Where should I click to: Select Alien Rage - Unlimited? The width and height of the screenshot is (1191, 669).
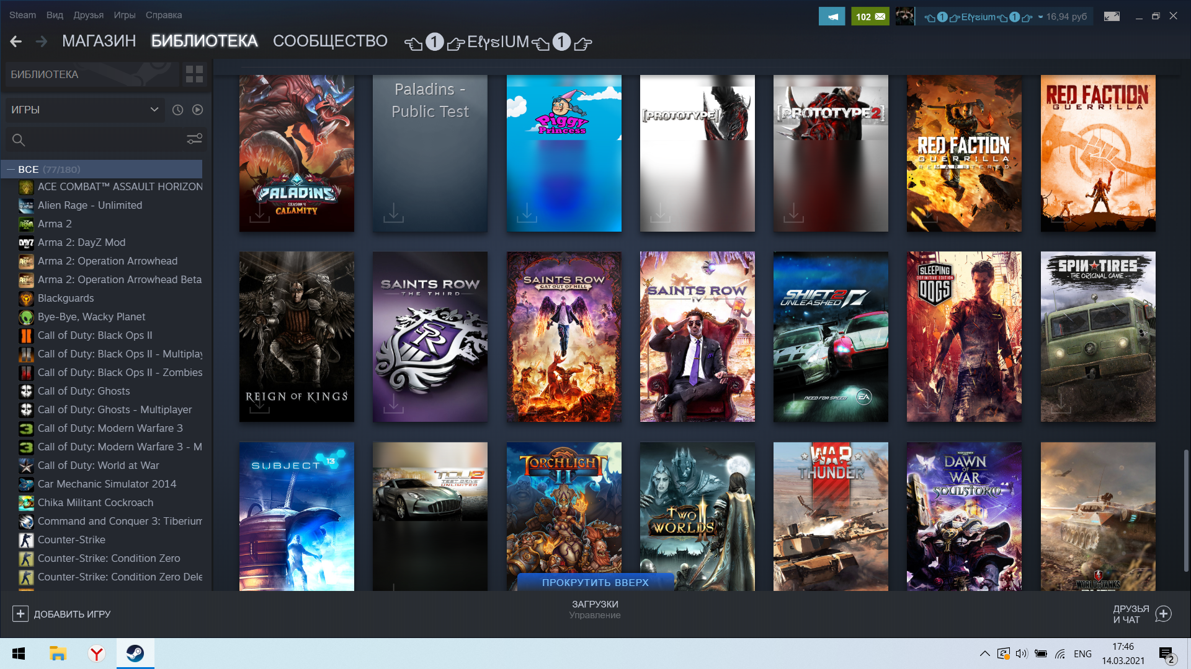(90, 205)
